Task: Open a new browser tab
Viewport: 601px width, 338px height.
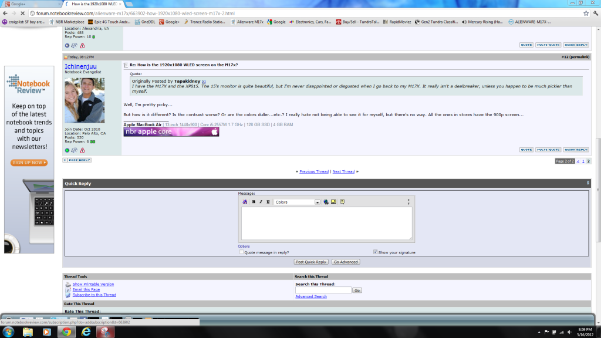Action: pos(129,4)
